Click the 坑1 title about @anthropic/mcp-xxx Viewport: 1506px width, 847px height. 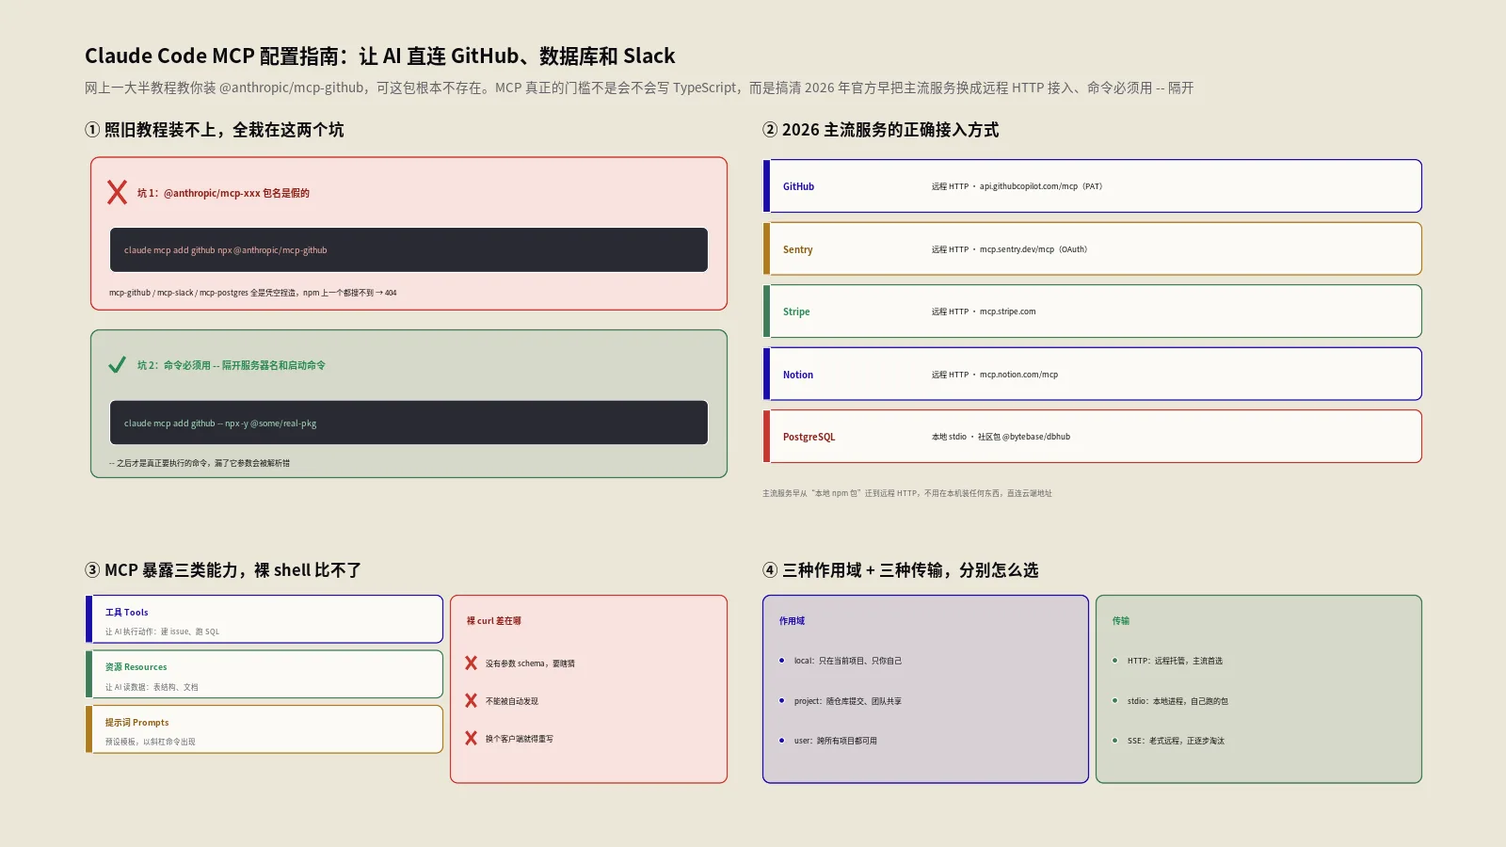coord(223,193)
